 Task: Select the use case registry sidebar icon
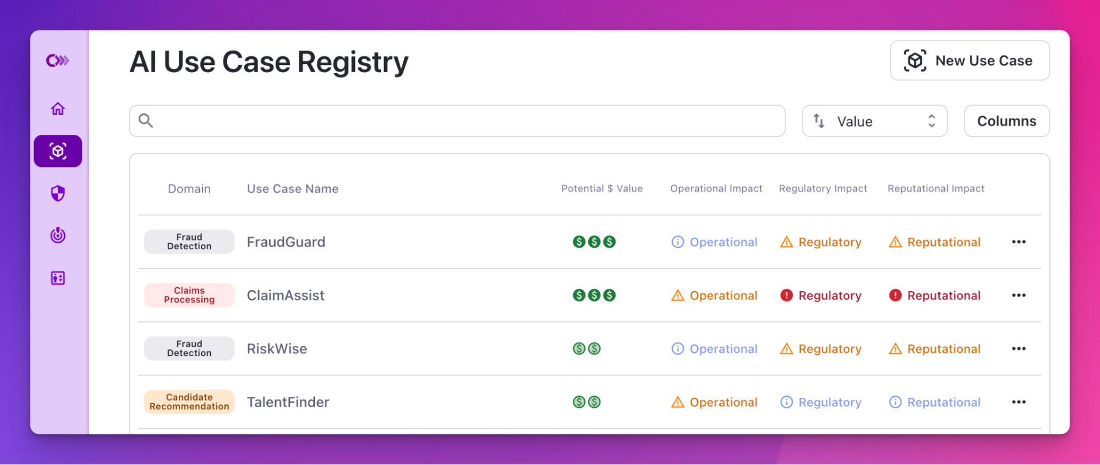pyautogui.click(x=58, y=151)
